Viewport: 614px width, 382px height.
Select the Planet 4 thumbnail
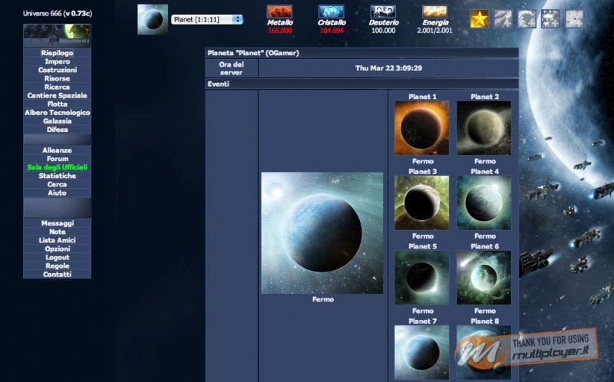click(484, 203)
